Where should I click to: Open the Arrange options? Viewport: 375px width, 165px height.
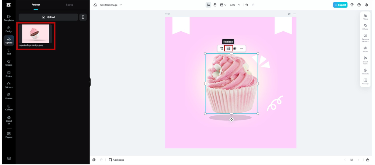point(365,81)
